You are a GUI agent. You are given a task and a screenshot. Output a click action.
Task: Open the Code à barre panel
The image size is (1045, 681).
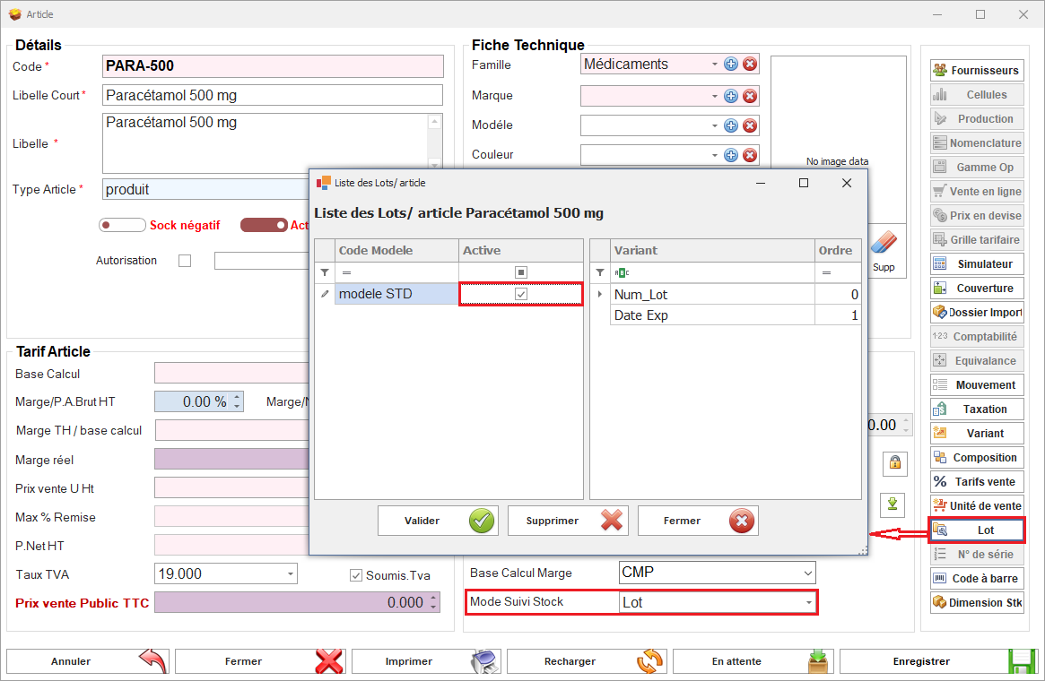pos(977,578)
